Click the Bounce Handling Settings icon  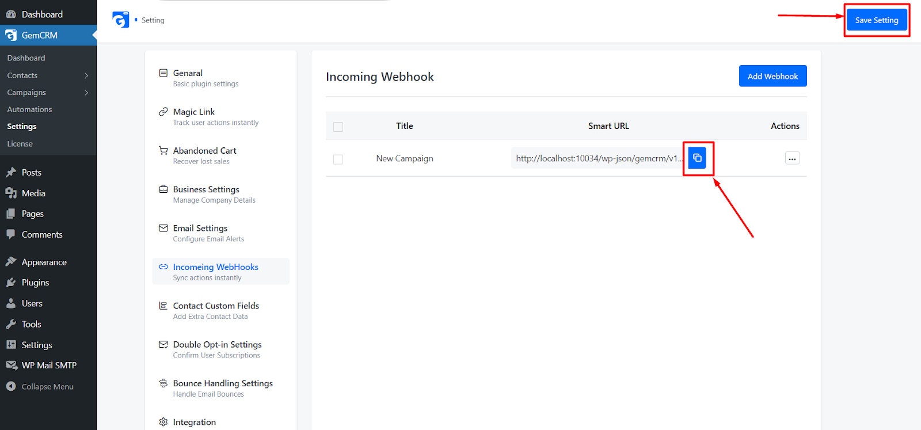[163, 383]
